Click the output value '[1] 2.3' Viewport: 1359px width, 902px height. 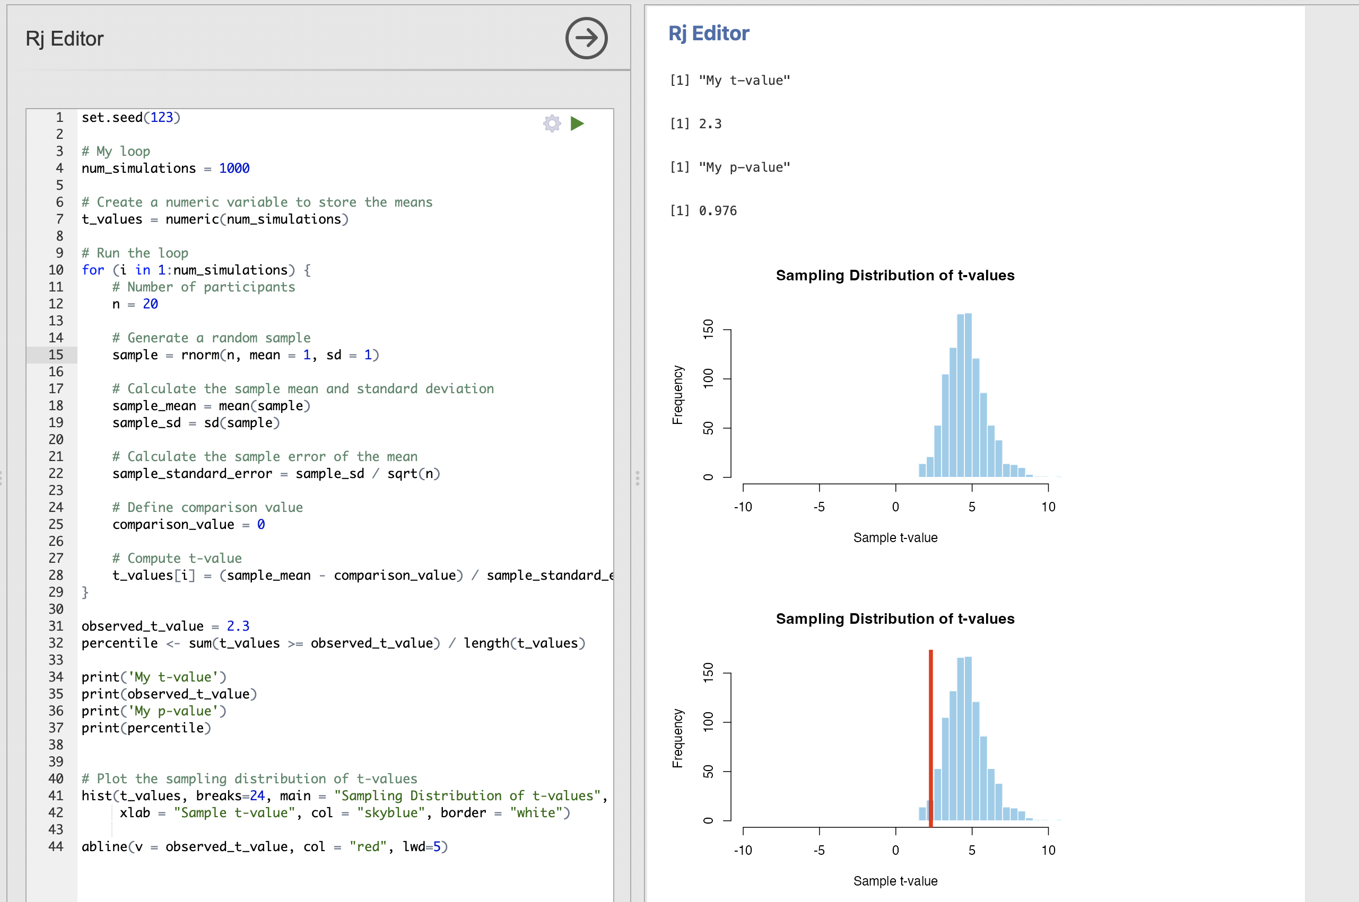click(695, 123)
